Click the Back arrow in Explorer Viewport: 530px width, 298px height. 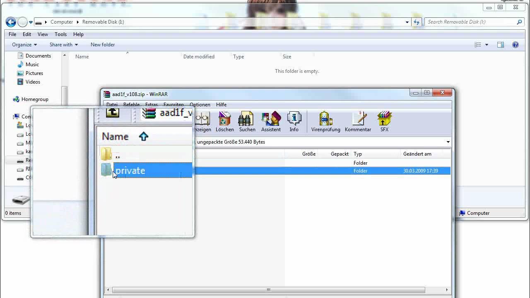[11, 22]
